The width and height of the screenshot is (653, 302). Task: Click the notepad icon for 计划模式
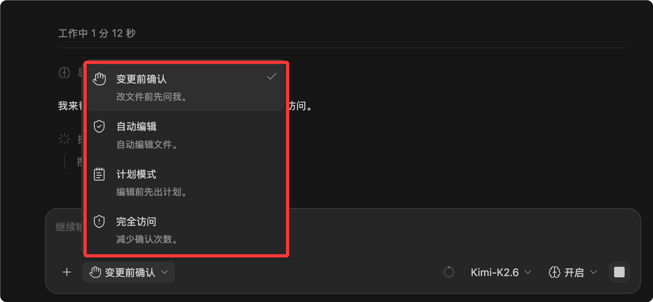(x=99, y=174)
